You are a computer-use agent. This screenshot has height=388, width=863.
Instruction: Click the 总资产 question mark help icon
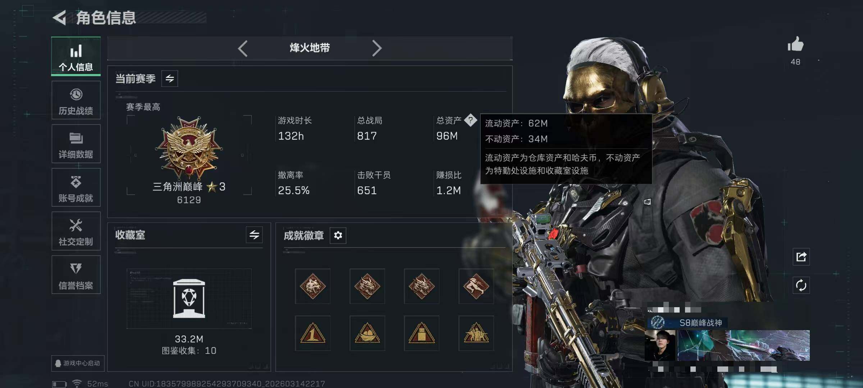[470, 120]
